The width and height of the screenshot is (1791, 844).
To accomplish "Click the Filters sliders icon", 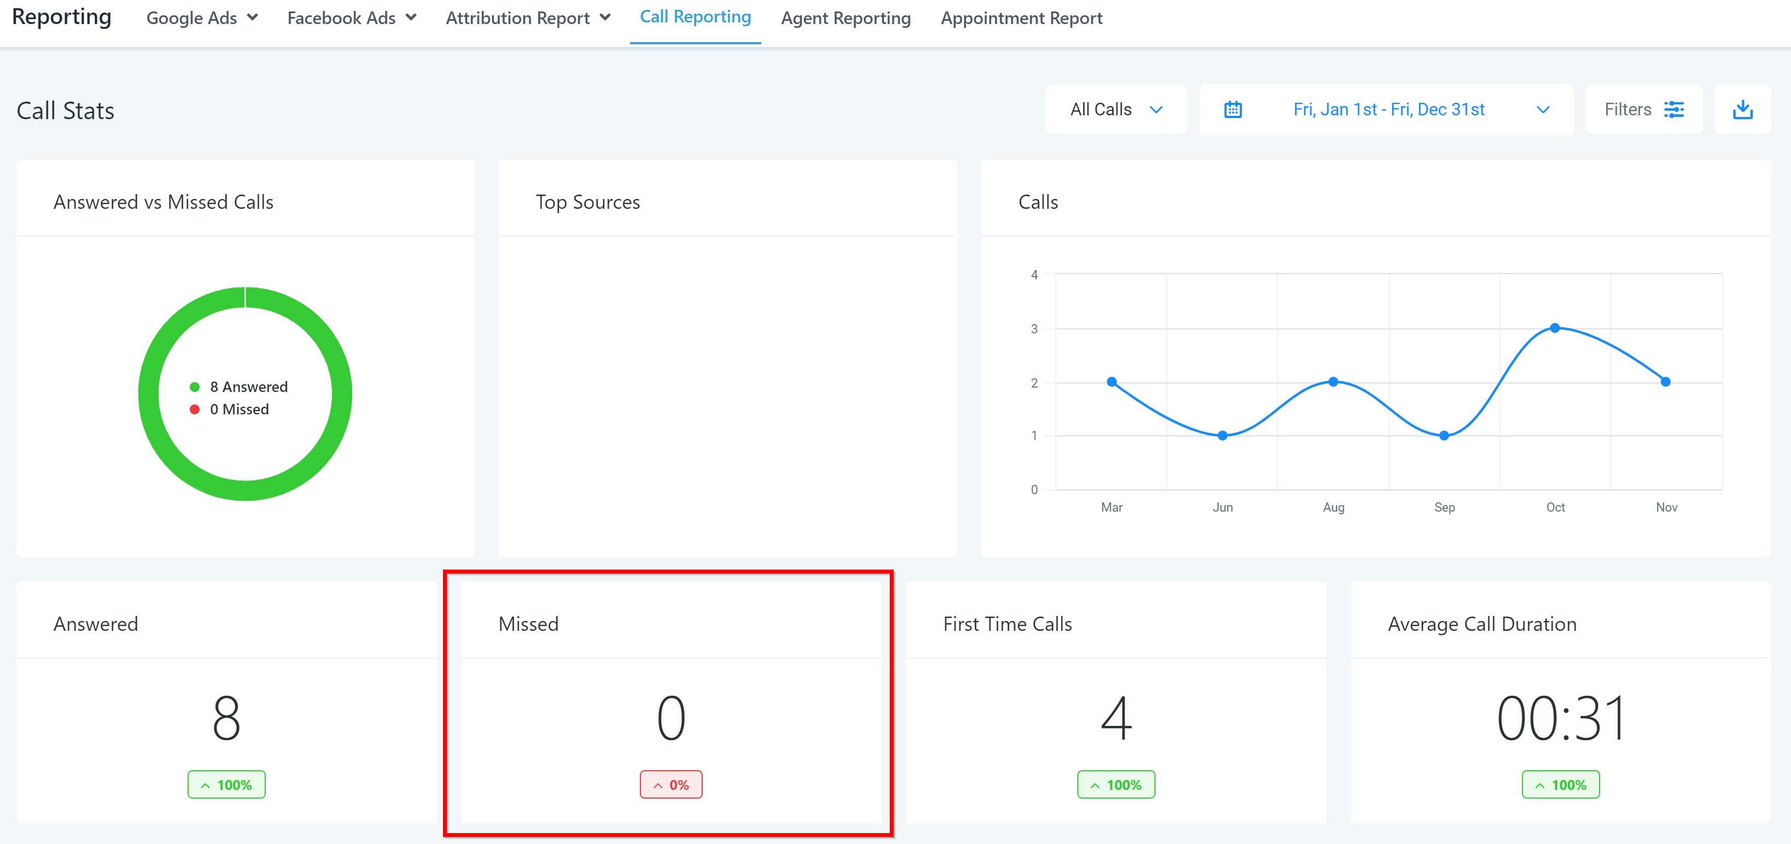I will click(1673, 109).
